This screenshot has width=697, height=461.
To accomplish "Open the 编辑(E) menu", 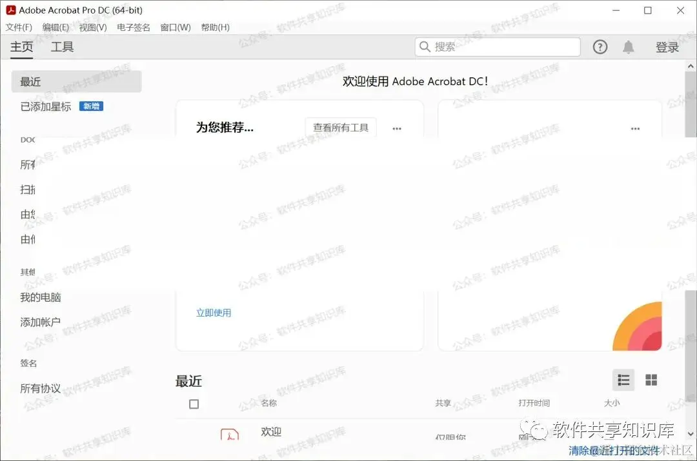I will (56, 28).
